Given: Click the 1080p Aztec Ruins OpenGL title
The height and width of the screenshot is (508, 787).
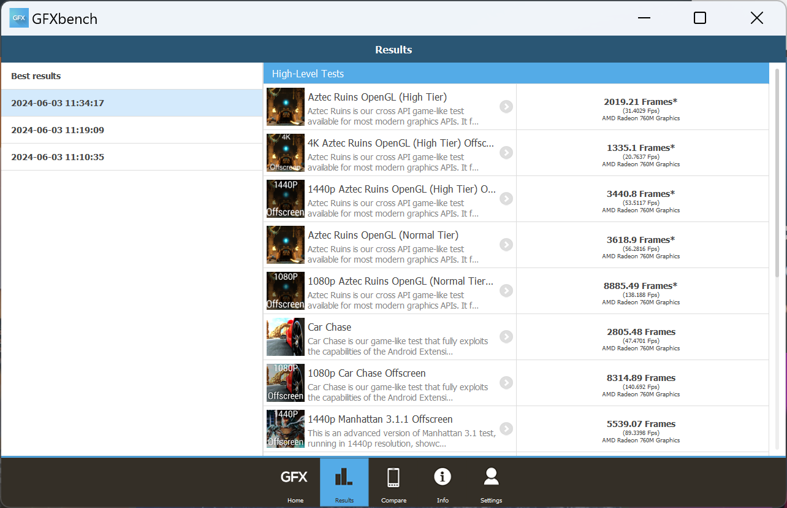Looking at the screenshot, I should (x=400, y=281).
